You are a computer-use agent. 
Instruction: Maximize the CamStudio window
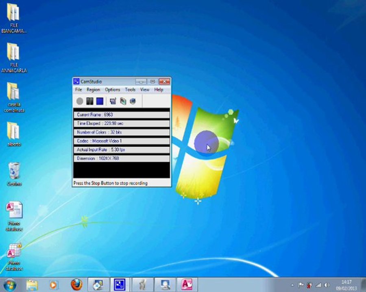pos(152,82)
